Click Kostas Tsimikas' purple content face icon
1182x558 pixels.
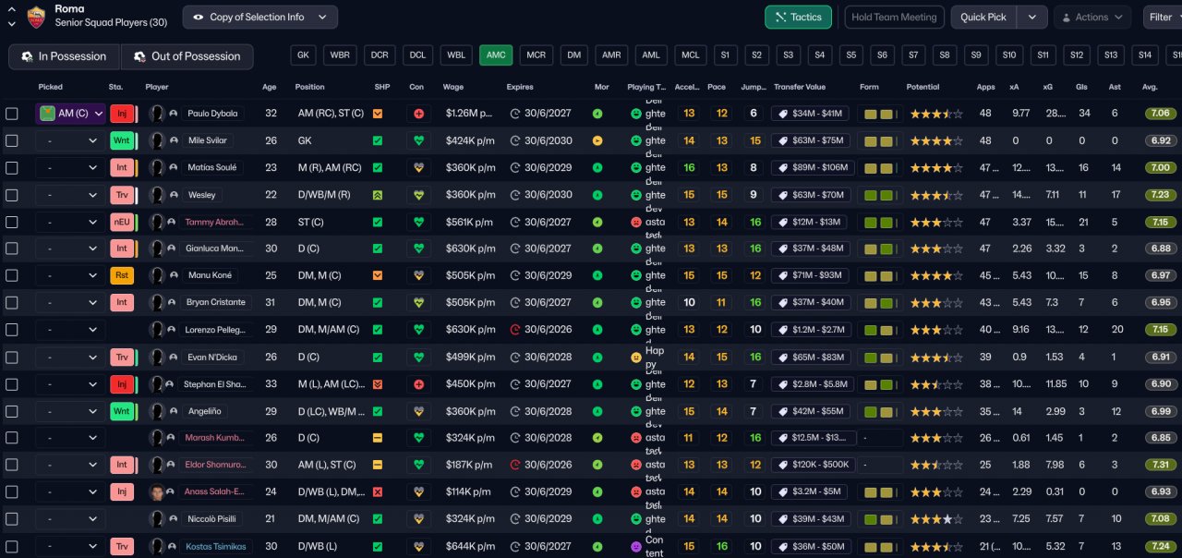(635, 546)
